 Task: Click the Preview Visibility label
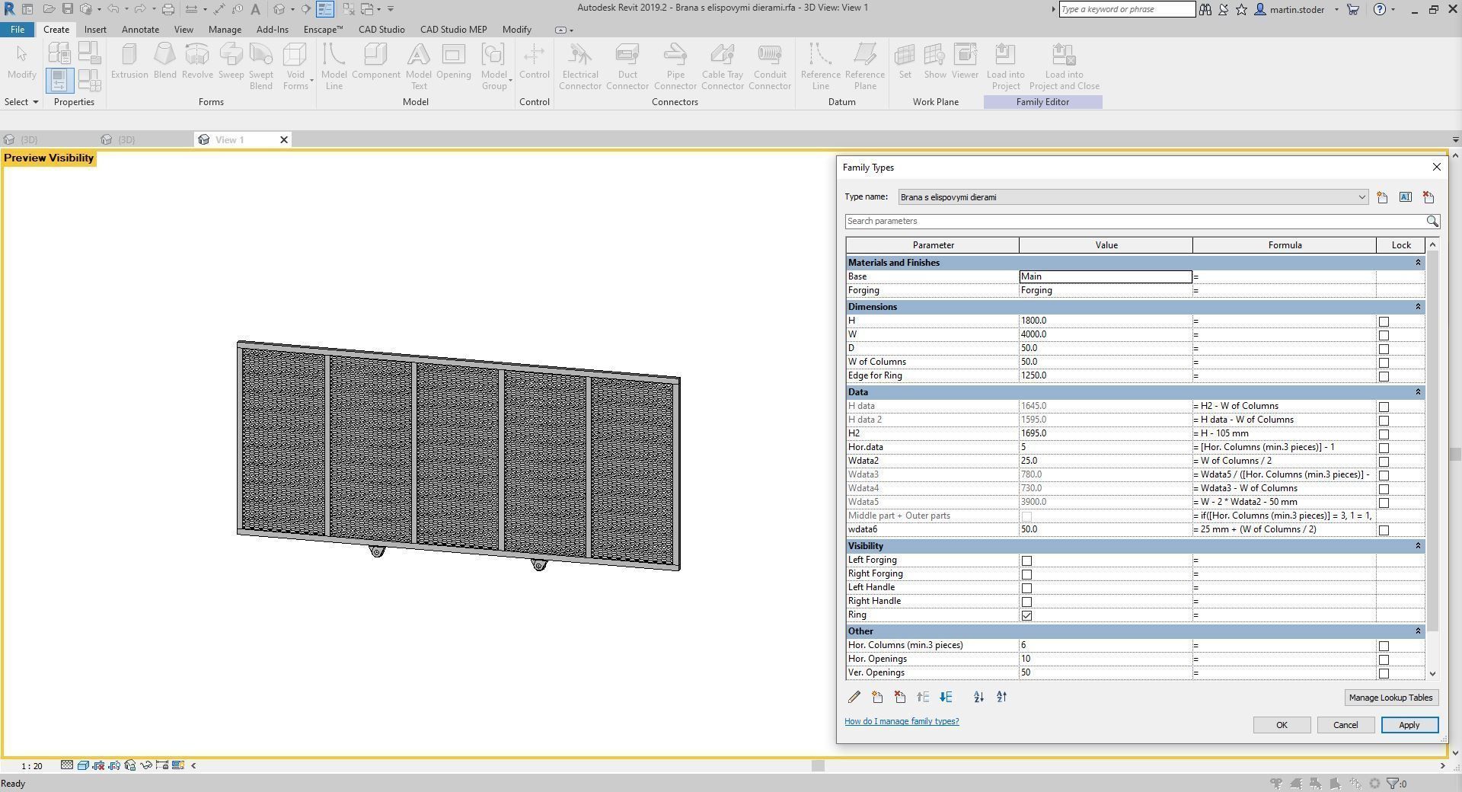(x=49, y=158)
